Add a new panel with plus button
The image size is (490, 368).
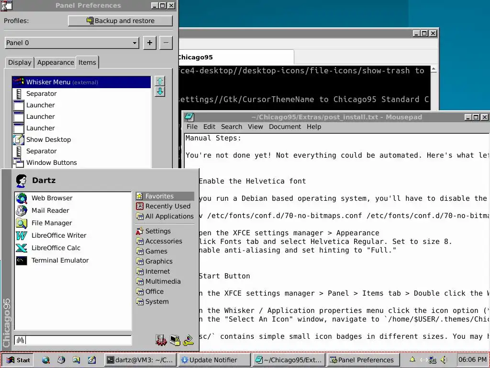pos(150,43)
